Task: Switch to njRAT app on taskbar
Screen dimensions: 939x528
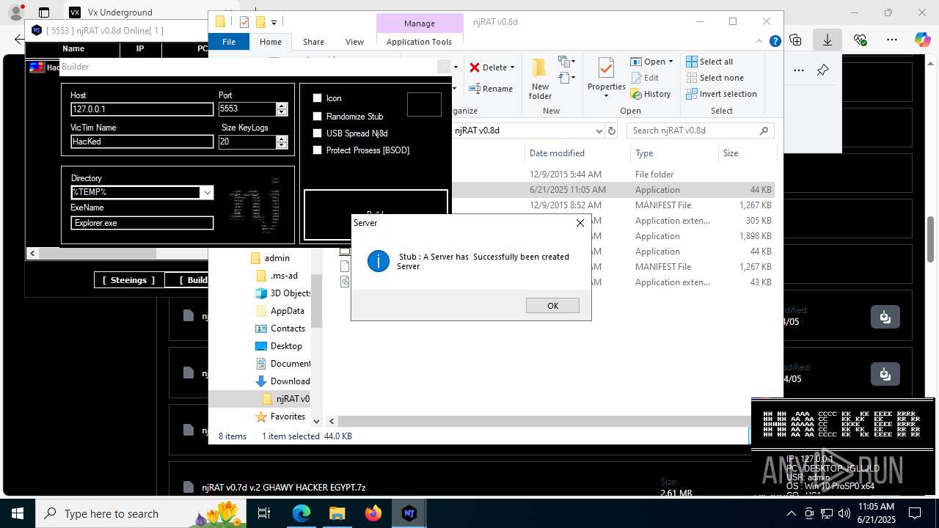Action: (x=409, y=513)
